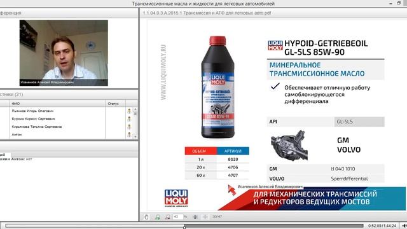Click the fit page height icon
The width and height of the screenshot is (407, 229).
coord(195,217)
